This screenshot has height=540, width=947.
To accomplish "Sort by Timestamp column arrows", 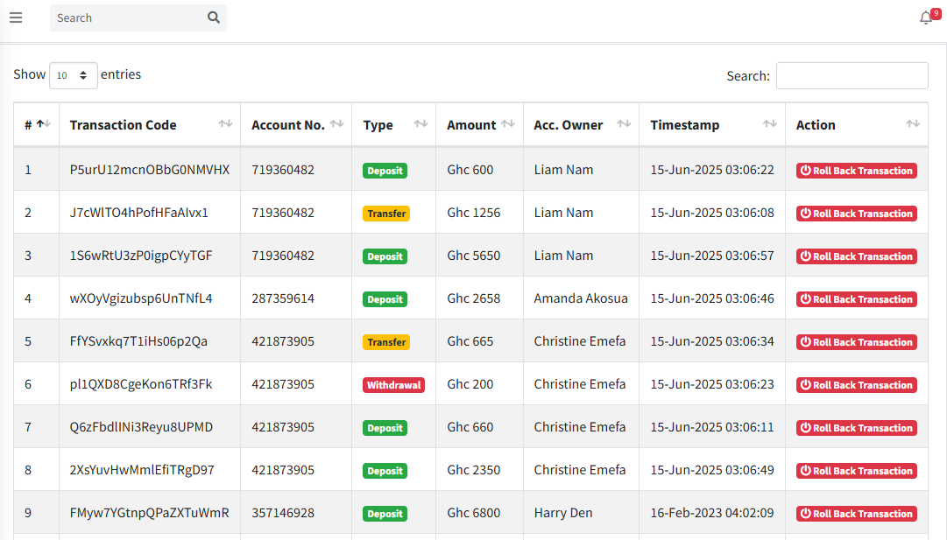I will [x=770, y=124].
